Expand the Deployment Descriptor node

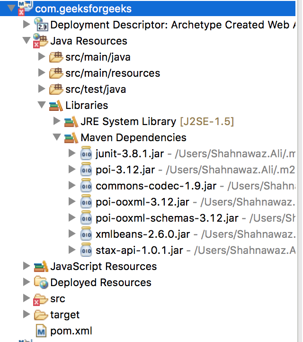pos(27,24)
